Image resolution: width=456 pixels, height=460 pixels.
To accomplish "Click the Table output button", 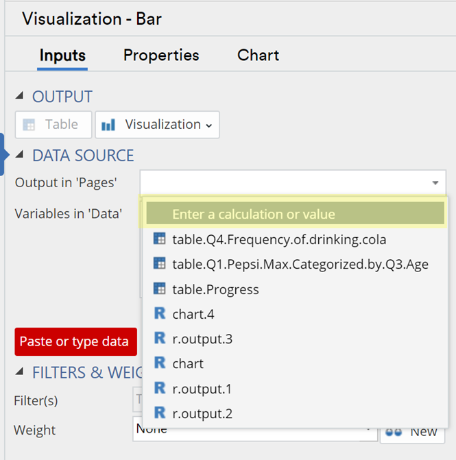I will (x=53, y=125).
